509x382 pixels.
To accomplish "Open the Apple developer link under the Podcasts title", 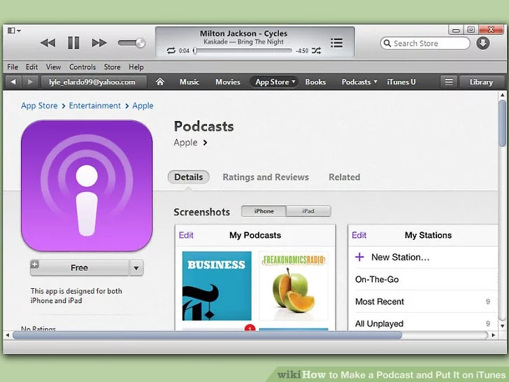I will pos(190,143).
